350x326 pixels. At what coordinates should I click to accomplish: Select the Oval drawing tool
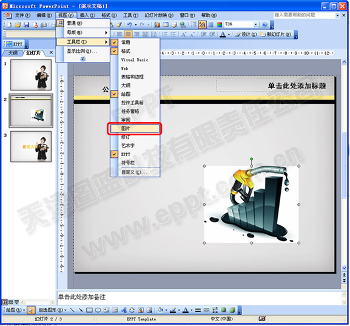[98, 310]
